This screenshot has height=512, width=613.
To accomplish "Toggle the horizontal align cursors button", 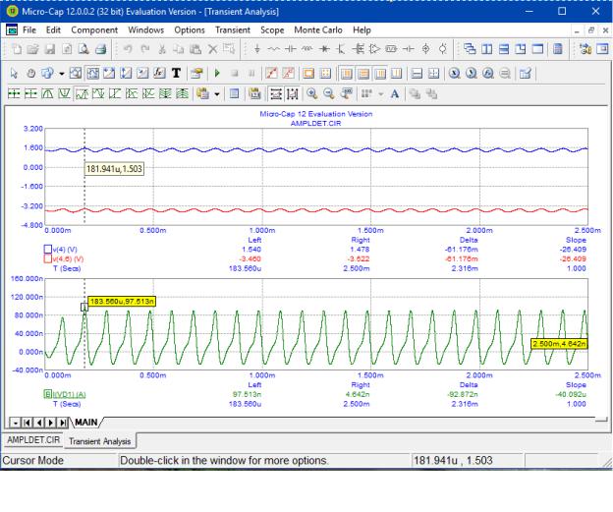I will click(x=276, y=94).
